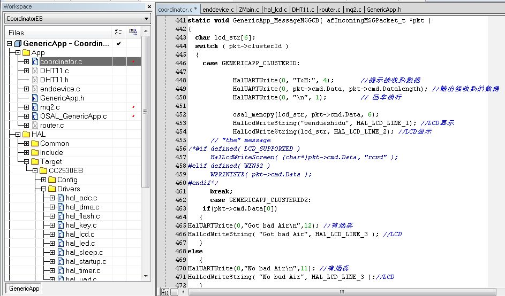Expand the OSAL_GenericApp.c file node
505x296 pixels.
(x=26, y=116)
